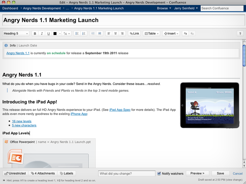246x184 pixels.
Task: Insert a bulleted list
Action: [77, 33]
